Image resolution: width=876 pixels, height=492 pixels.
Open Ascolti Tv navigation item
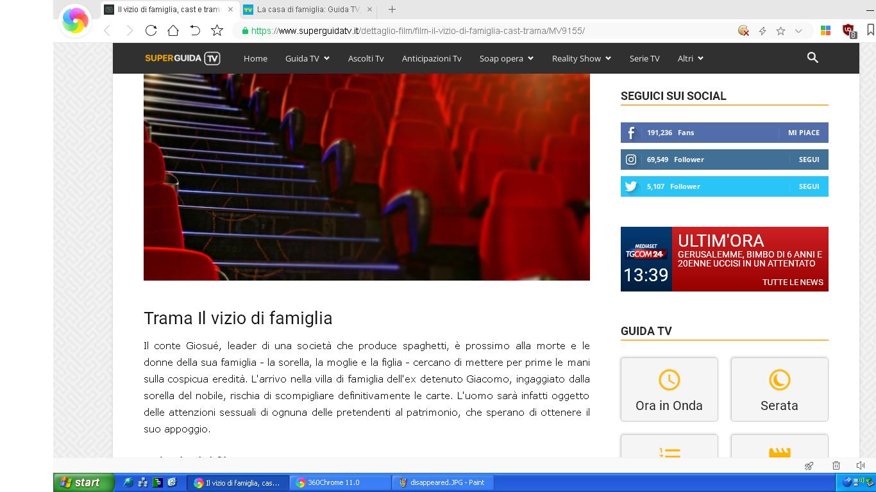pos(366,58)
